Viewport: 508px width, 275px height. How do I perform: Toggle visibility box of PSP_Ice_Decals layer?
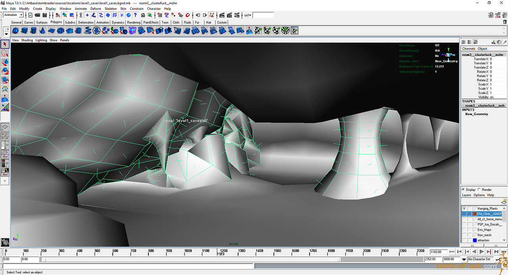(464, 224)
